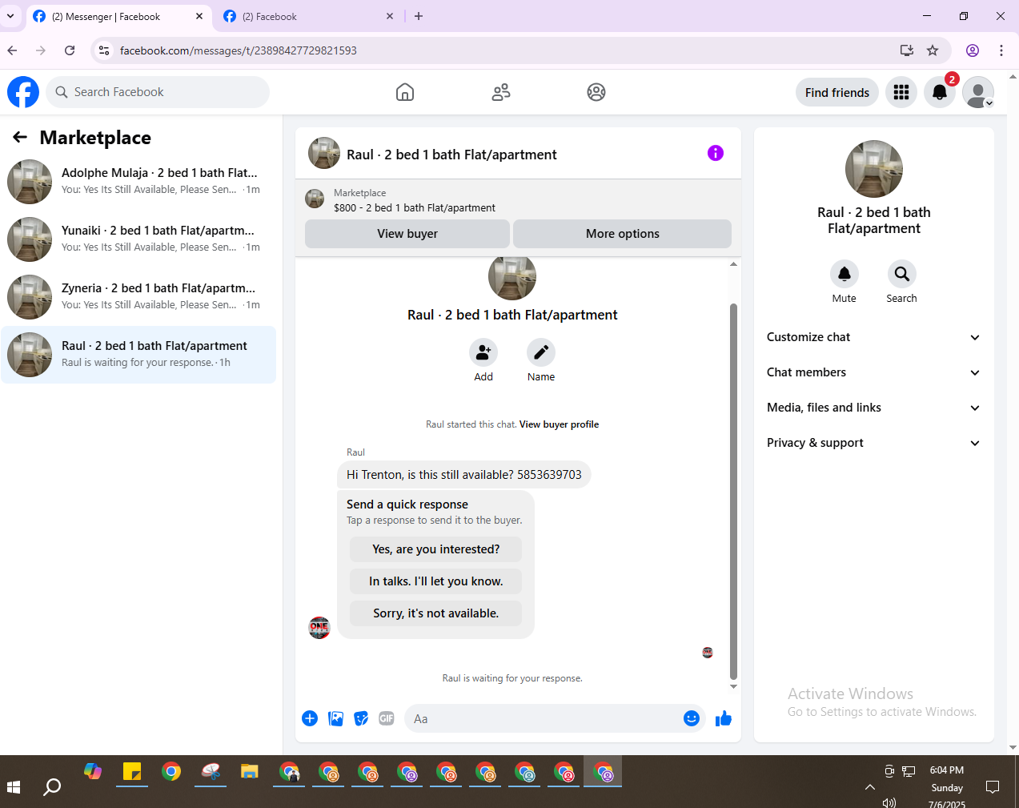Click the chat message scrollbar
The width and height of the screenshot is (1019, 808).
point(733,491)
